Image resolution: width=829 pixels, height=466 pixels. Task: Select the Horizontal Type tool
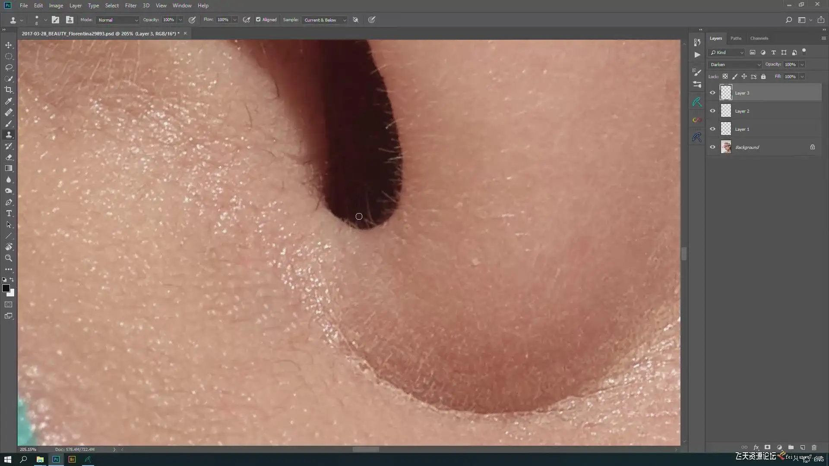pyautogui.click(x=9, y=214)
